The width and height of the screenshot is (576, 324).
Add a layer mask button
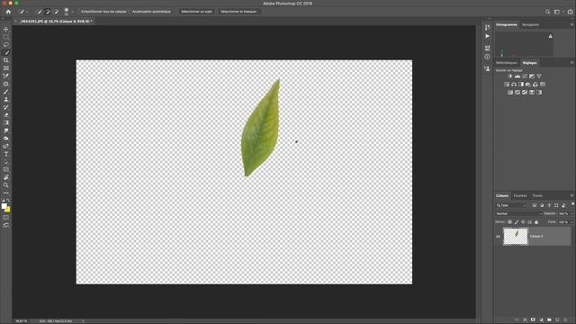533,320
